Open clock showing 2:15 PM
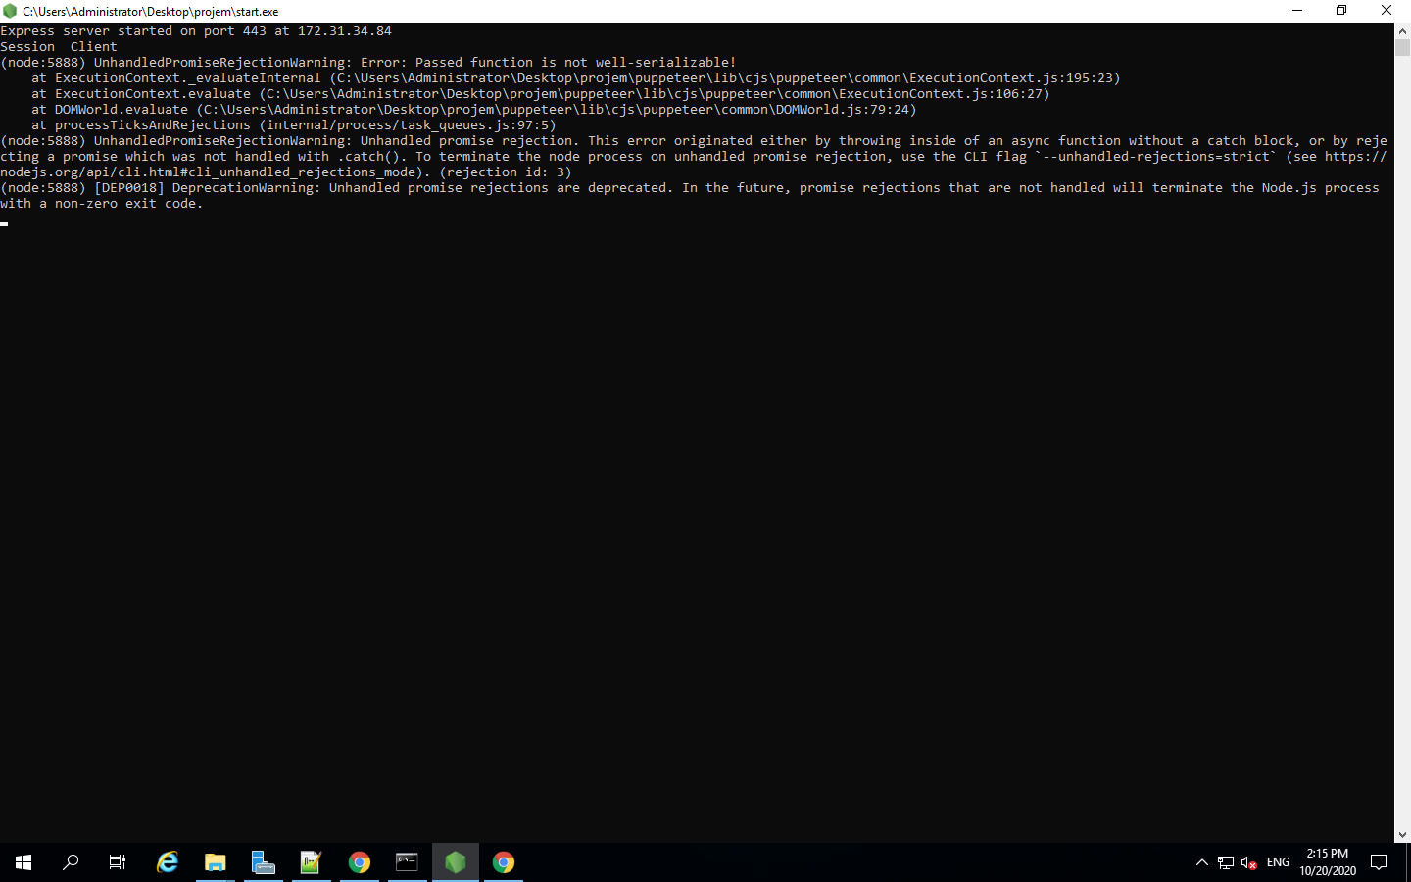1411x882 pixels. point(1328,862)
